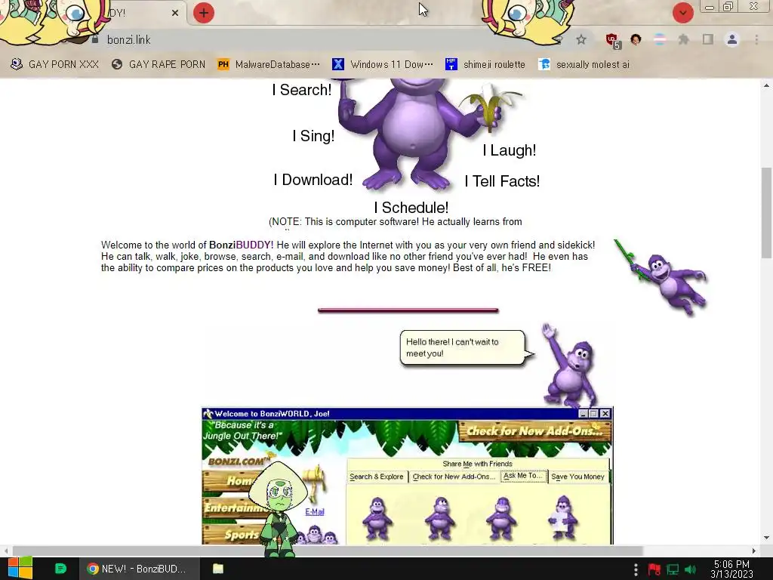The image size is (773, 580).
Task: Open File Explorer from the taskbar
Action: (218, 569)
